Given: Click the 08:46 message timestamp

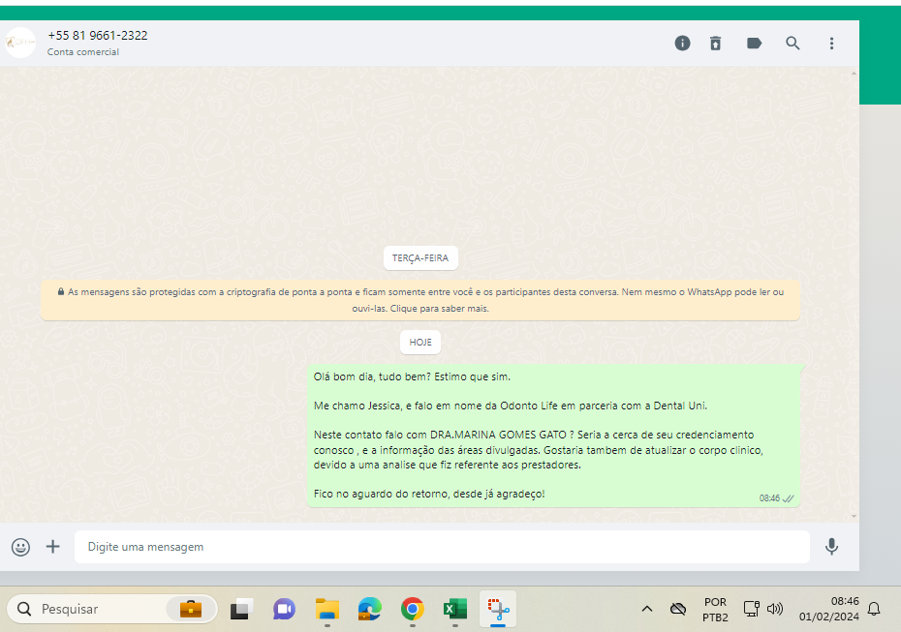Looking at the screenshot, I should tap(769, 497).
